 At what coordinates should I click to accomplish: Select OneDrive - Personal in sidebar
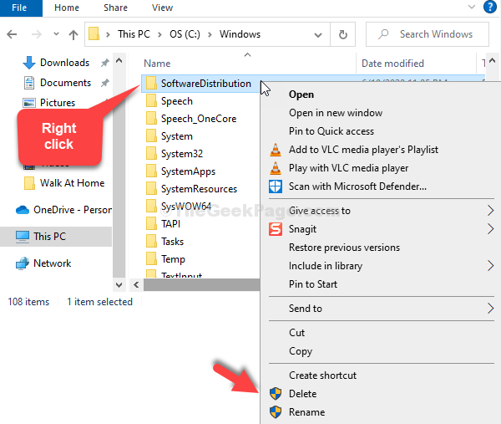[63, 210]
